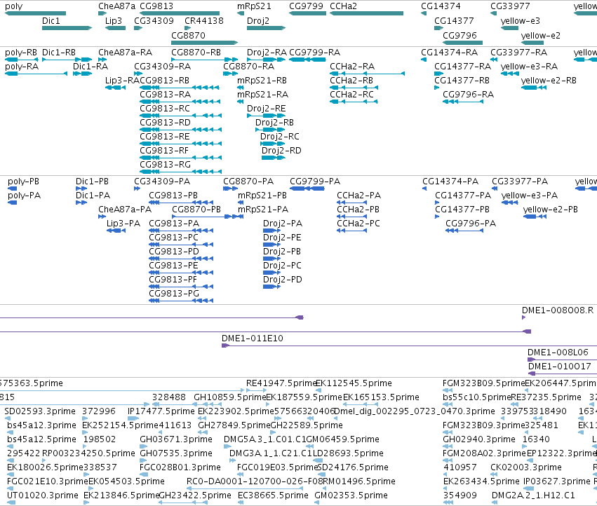597x506 pixels.
Task: Click the poly gene label
Action: click(14, 6)
